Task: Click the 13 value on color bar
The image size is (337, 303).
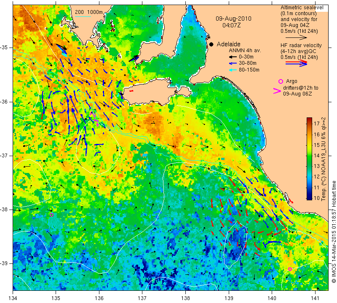Action: (x=317, y=166)
